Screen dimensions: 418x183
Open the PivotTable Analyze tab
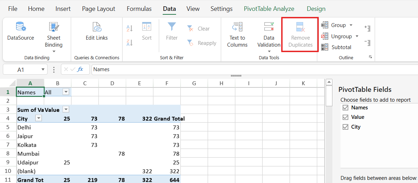tap(269, 9)
